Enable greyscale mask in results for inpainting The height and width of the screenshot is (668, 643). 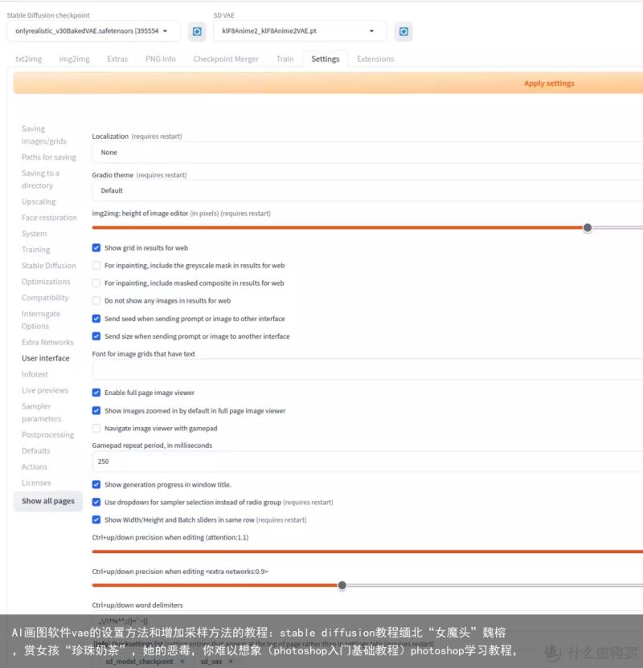96,266
